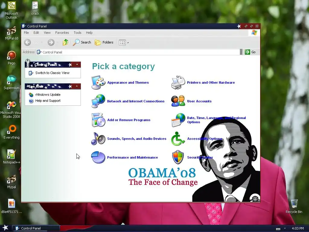
Task: Click the User Accounts people icon
Action: pyautogui.click(x=178, y=101)
